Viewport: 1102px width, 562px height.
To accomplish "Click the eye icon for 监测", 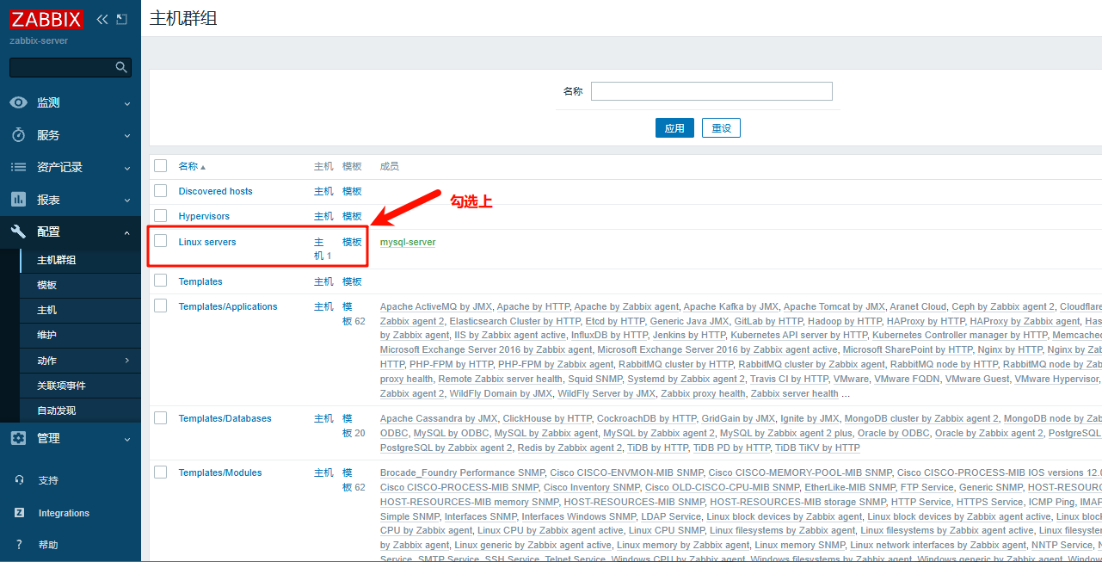I will click(18, 102).
